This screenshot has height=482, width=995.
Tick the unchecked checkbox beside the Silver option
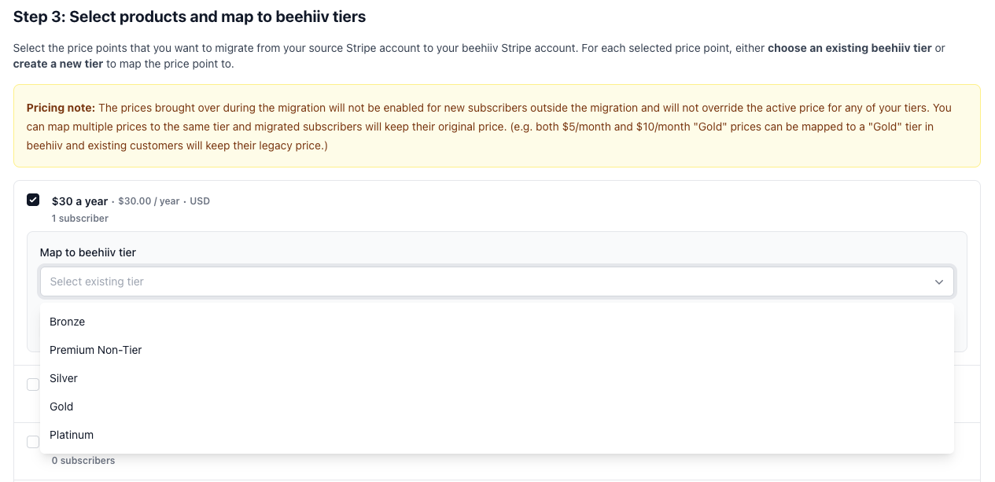pyautogui.click(x=33, y=384)
